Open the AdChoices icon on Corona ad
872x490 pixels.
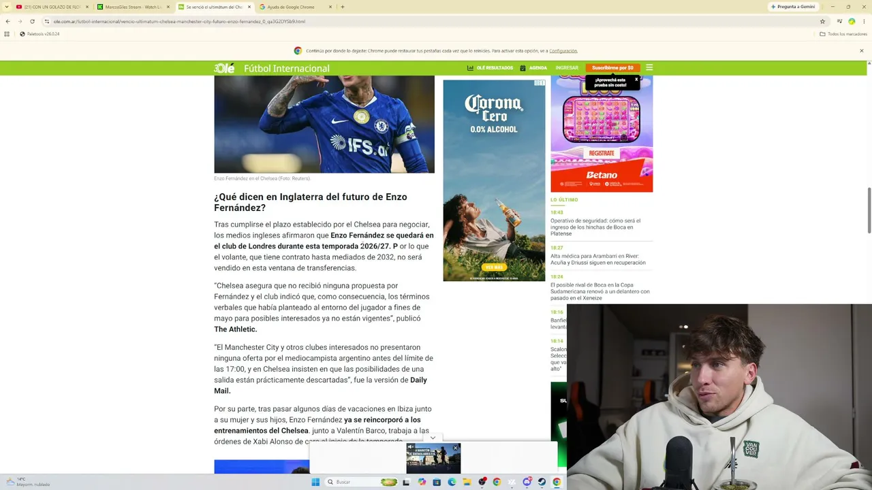(537, 83)
